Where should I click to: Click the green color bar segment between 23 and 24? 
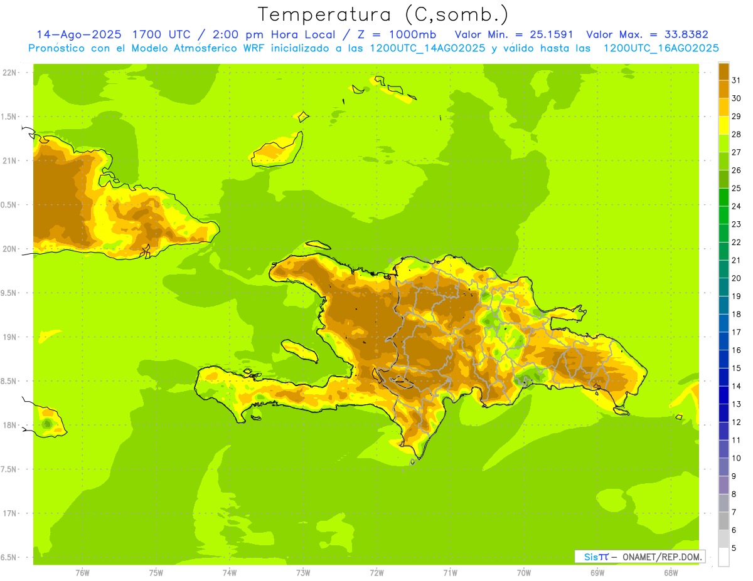724,215
